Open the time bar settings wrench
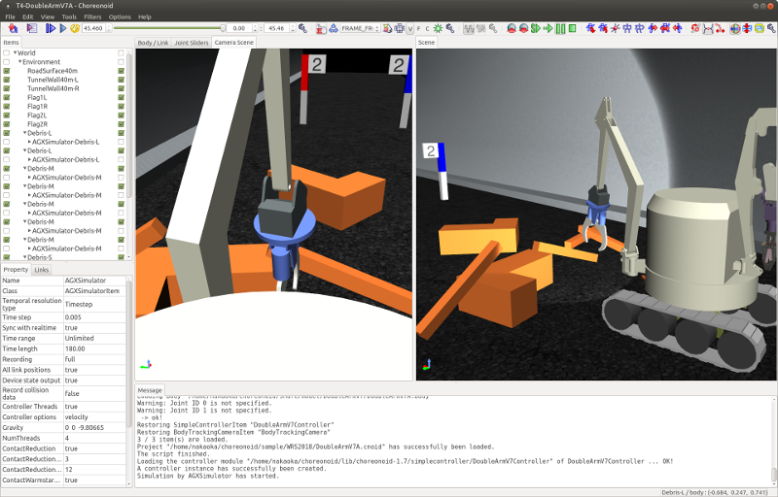 click(302, 28)
